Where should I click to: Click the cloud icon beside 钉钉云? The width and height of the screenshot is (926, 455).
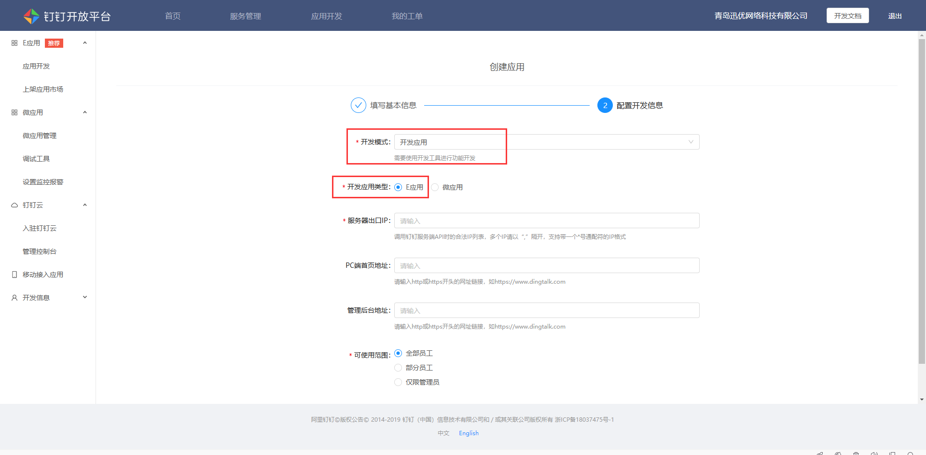[x=14, y=205]
